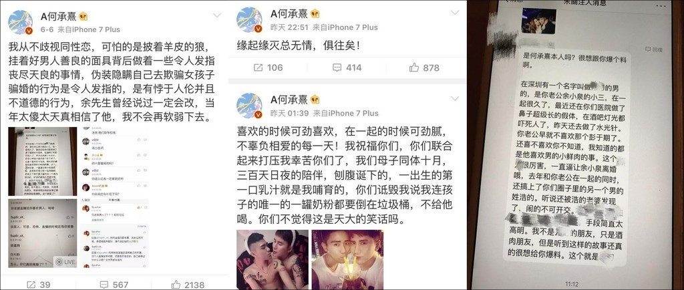The width and height of the screenshot is (684, 290).
Task: Open the bunny-ears couple photo thumbnail
Action: tap(273, 259)
